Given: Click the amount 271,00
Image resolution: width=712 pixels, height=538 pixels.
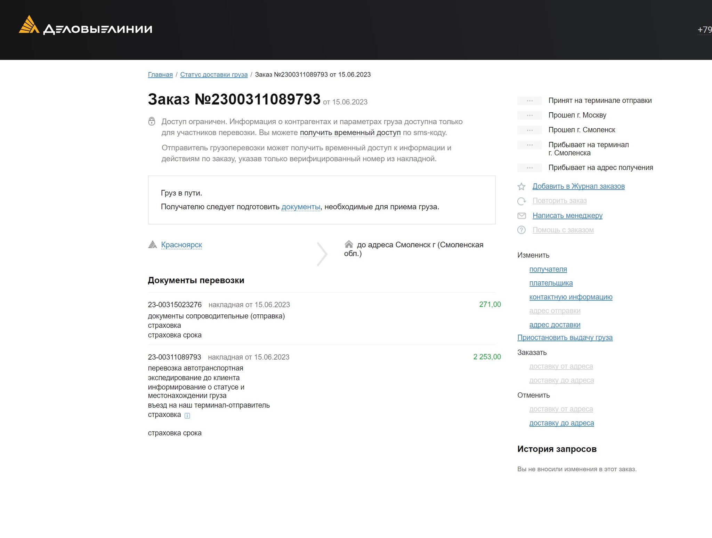Looking at the screenshot, I should pyautogui.click(x=490, y=305).
